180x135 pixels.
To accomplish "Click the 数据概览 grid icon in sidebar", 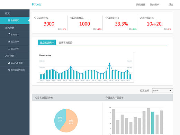I will (x=9, y=20).
